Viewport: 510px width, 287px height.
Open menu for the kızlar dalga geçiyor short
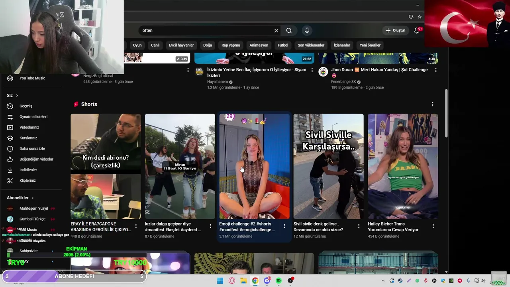click(210, 226)
